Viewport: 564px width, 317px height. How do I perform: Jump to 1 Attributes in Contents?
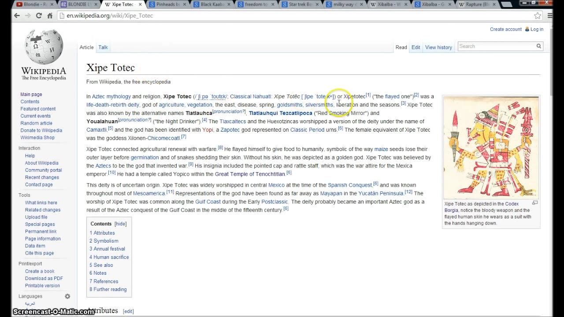[x=102, y=233]
